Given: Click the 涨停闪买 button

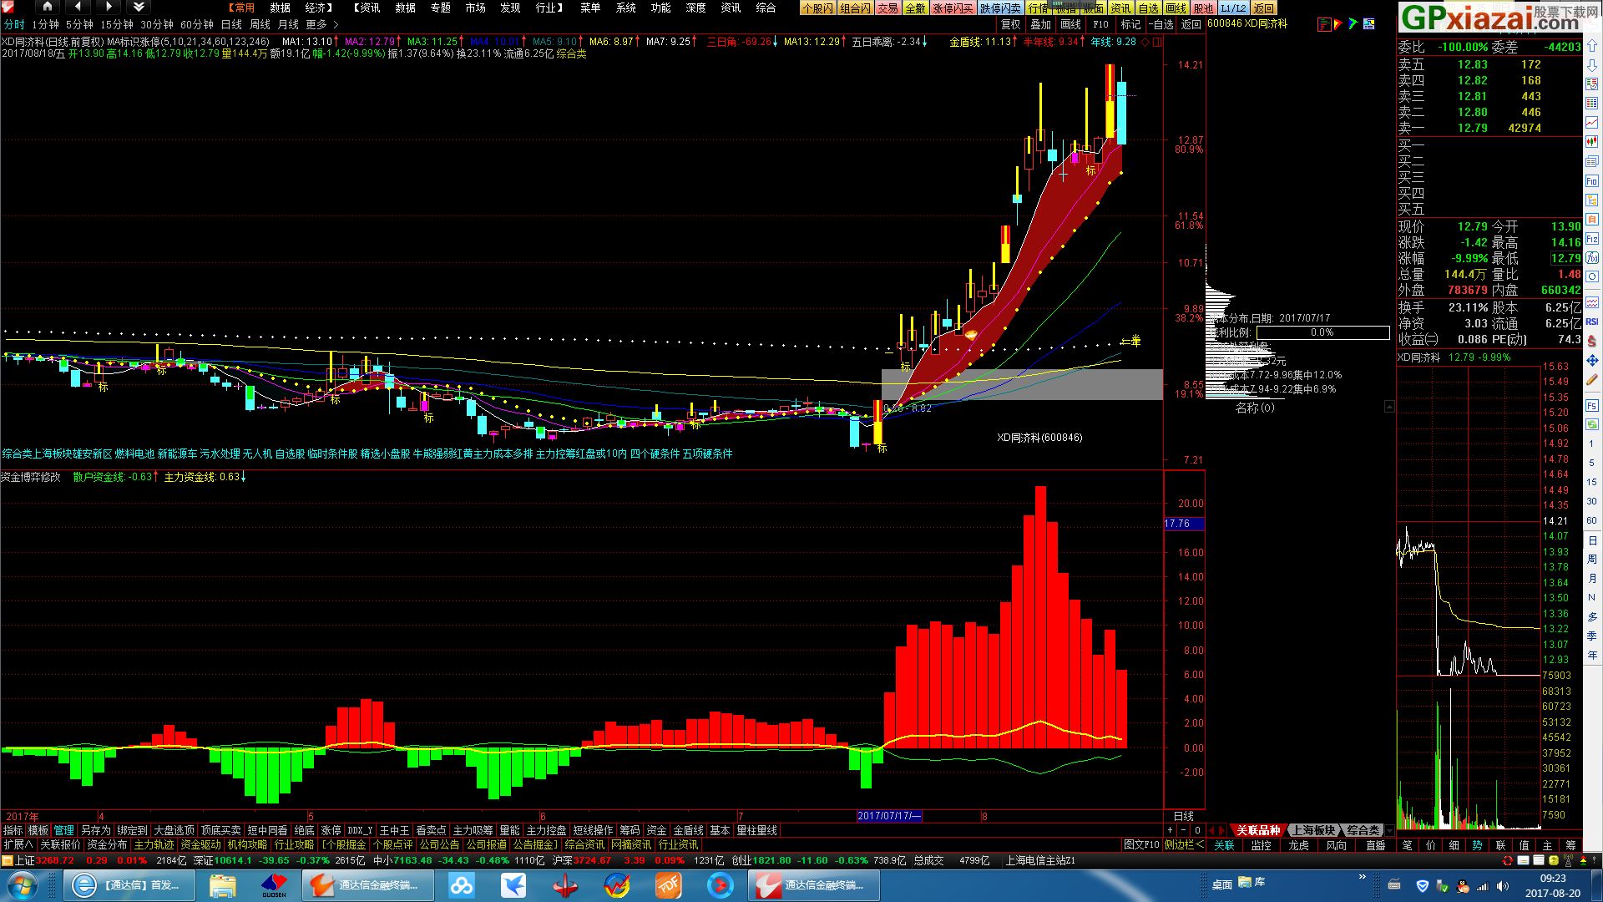Looking at the screenshot, I should coord(953,8).
